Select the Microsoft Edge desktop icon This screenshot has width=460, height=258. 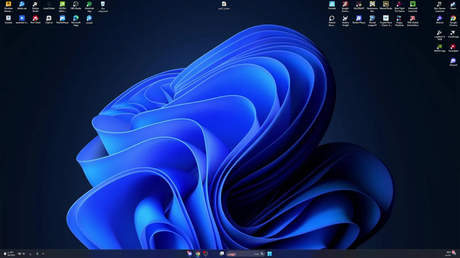tap(76, 21)
